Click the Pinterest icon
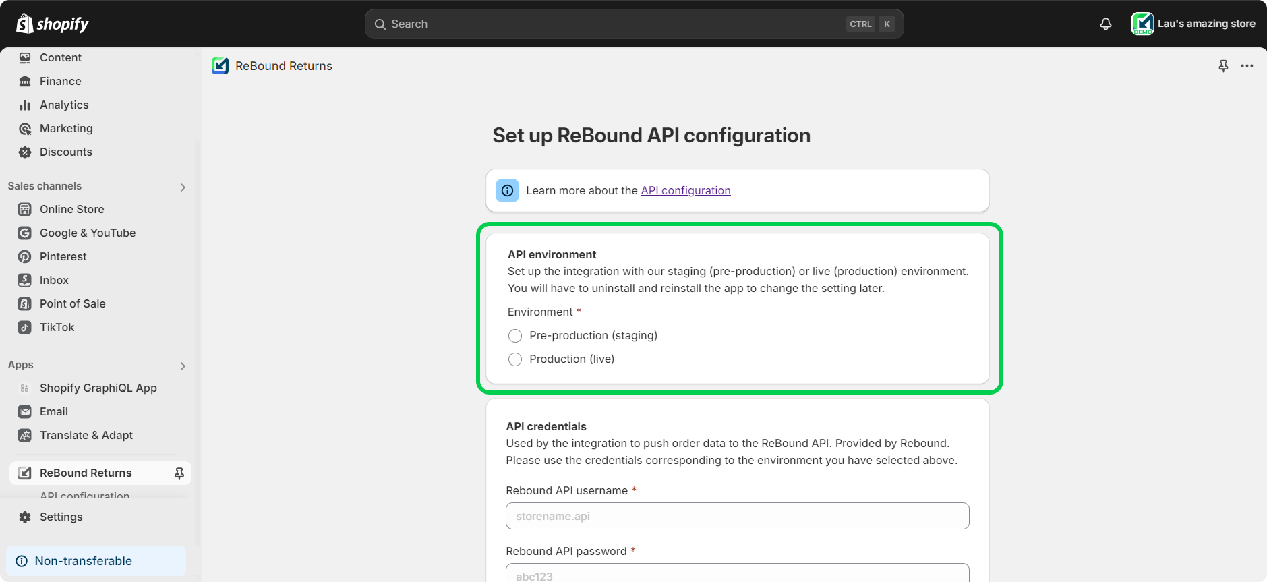The height and width of the screenshot is (582, 1267). coord(25,256)
